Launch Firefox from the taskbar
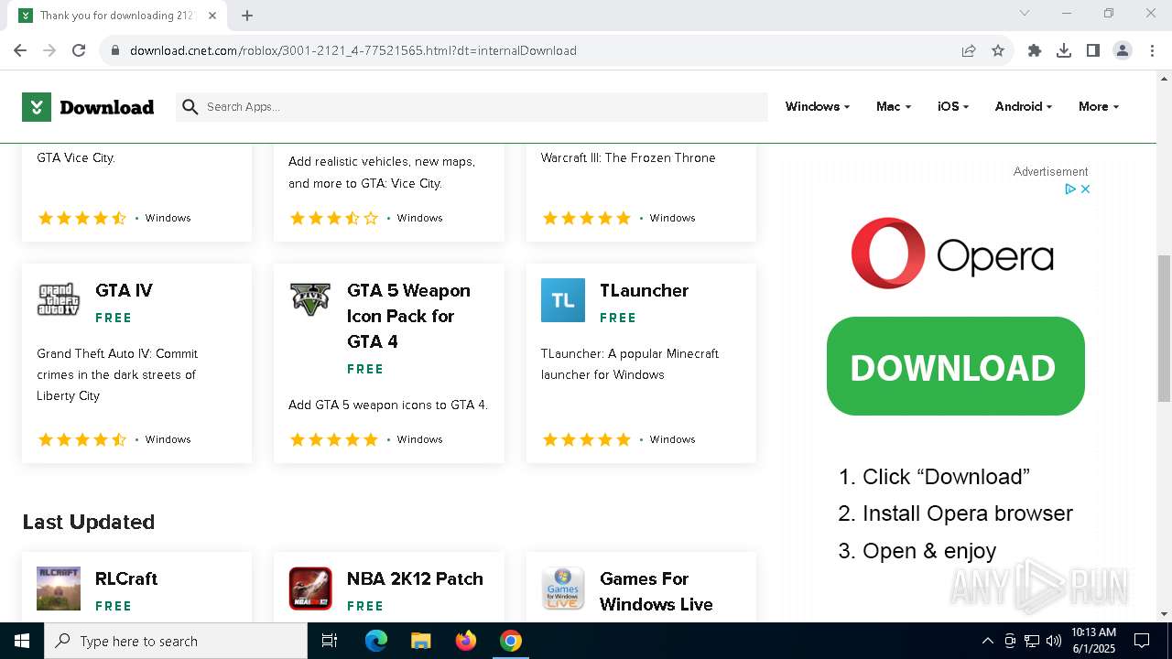Image resolution: width=1172 pixels, height=659 pixels. click(x=466, y=641)
